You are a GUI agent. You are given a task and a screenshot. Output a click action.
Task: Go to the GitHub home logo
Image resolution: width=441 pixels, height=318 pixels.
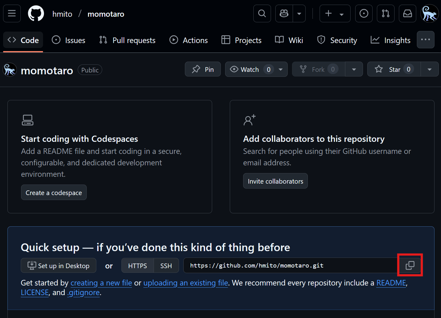(x=36, y=14)
